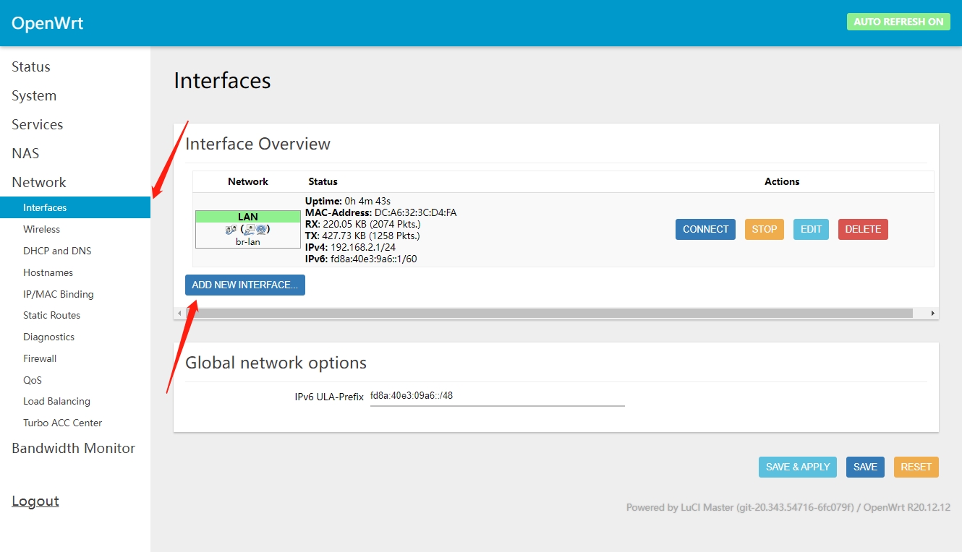This screenshot has width=962, height=552.
Task: Click the horizontal scrollbar right arrow
Action: pos(932,314)
